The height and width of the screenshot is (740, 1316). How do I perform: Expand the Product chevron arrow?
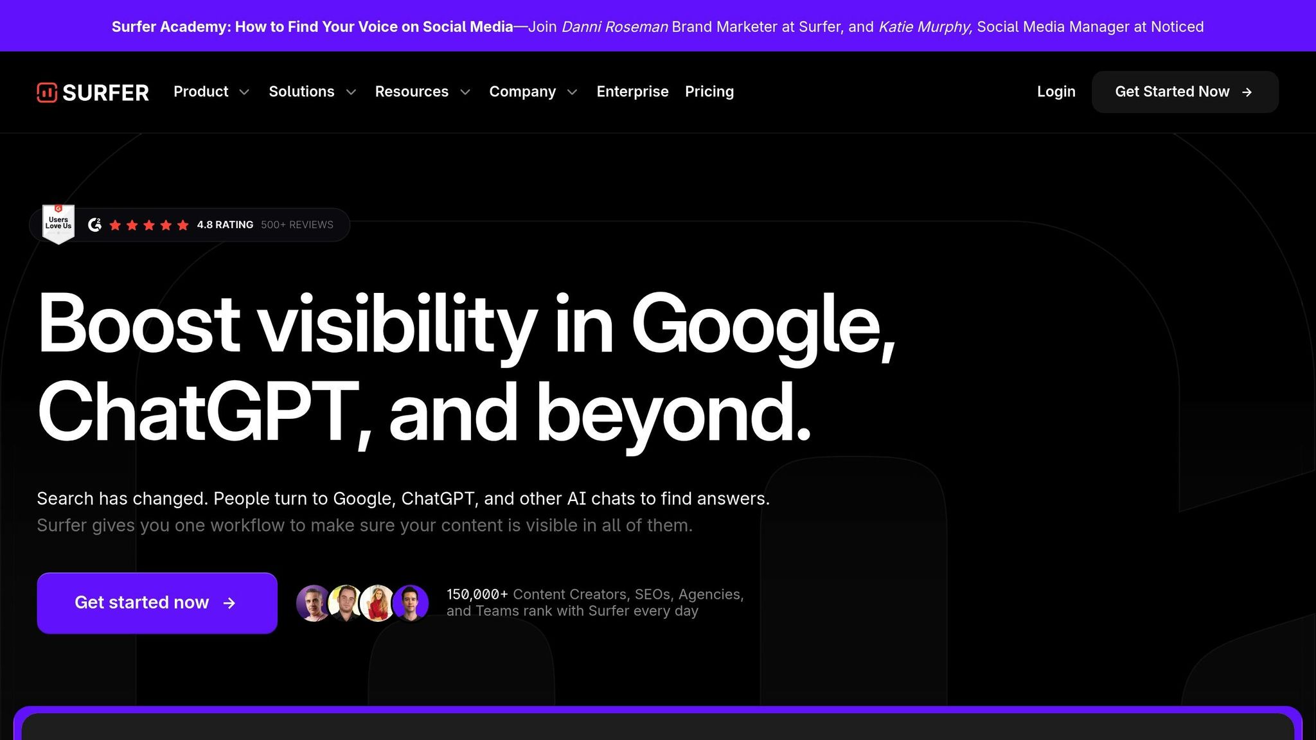(244, 92)
